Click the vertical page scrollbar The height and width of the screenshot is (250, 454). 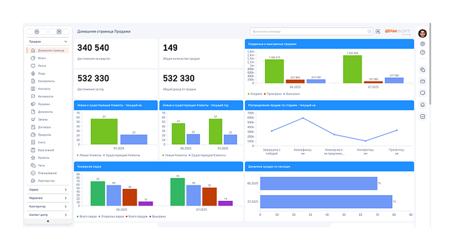pos(430,64)
